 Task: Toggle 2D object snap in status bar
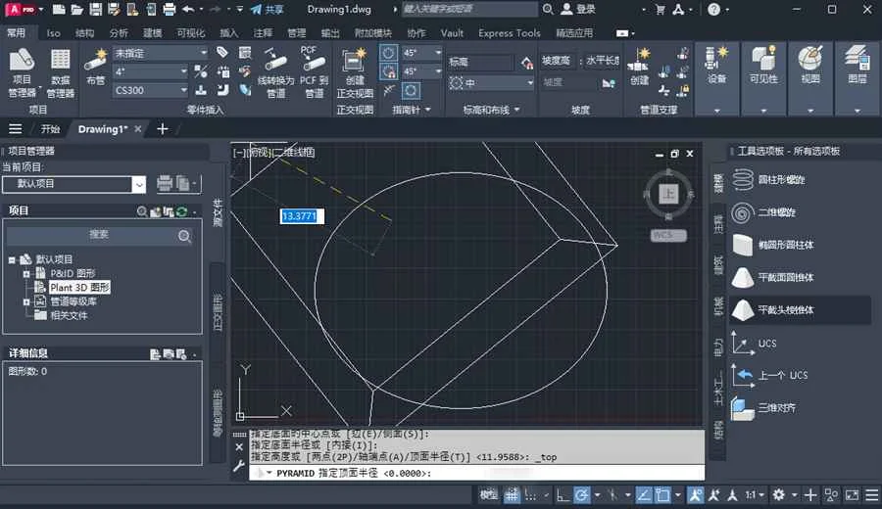point(663,495)
